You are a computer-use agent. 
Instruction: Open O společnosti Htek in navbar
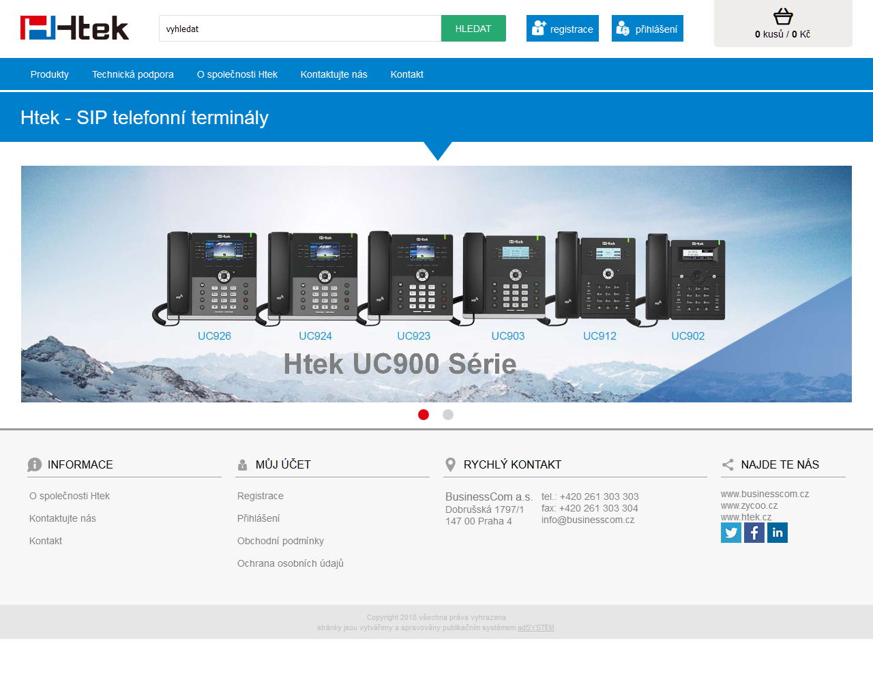coord(237,74)
